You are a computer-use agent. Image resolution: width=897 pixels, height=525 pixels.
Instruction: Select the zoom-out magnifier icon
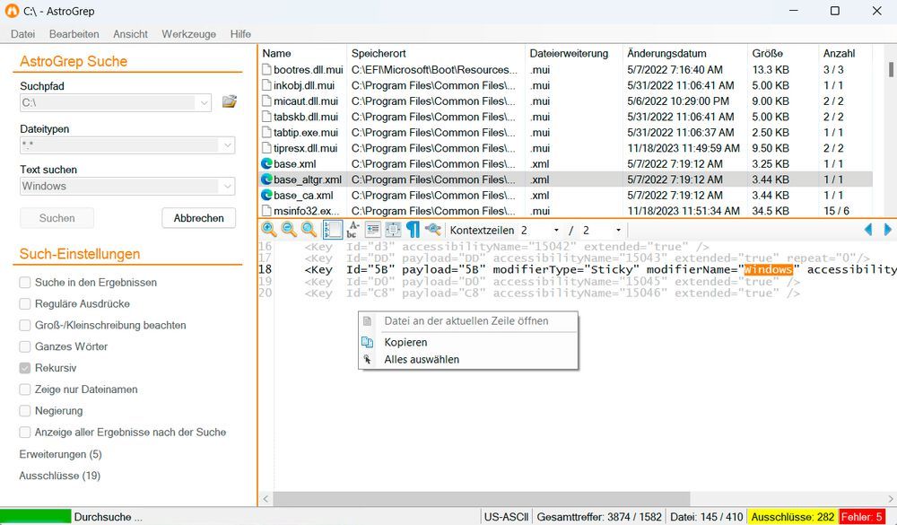point(288,230)
